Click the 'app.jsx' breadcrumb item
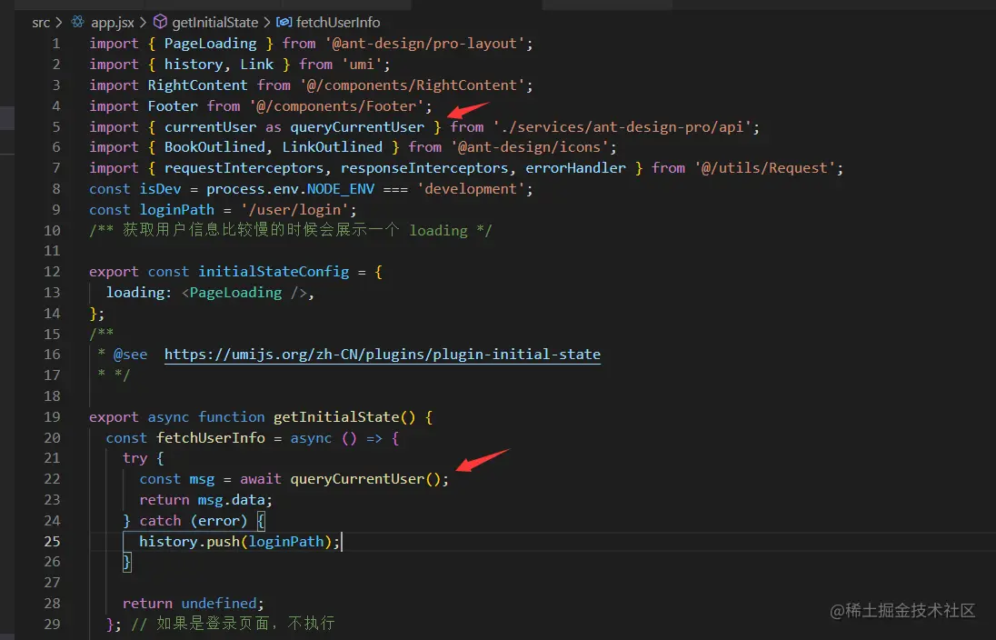This screenshot has width=996, height=640. [113, 22]
